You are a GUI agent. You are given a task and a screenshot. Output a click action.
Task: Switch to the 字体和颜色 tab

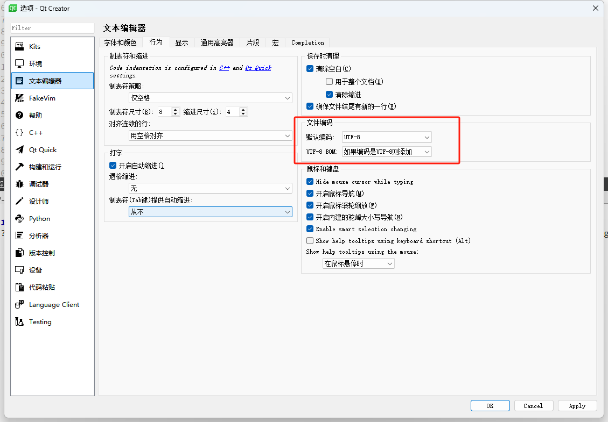pyautogui.click(x=120, y=42)
